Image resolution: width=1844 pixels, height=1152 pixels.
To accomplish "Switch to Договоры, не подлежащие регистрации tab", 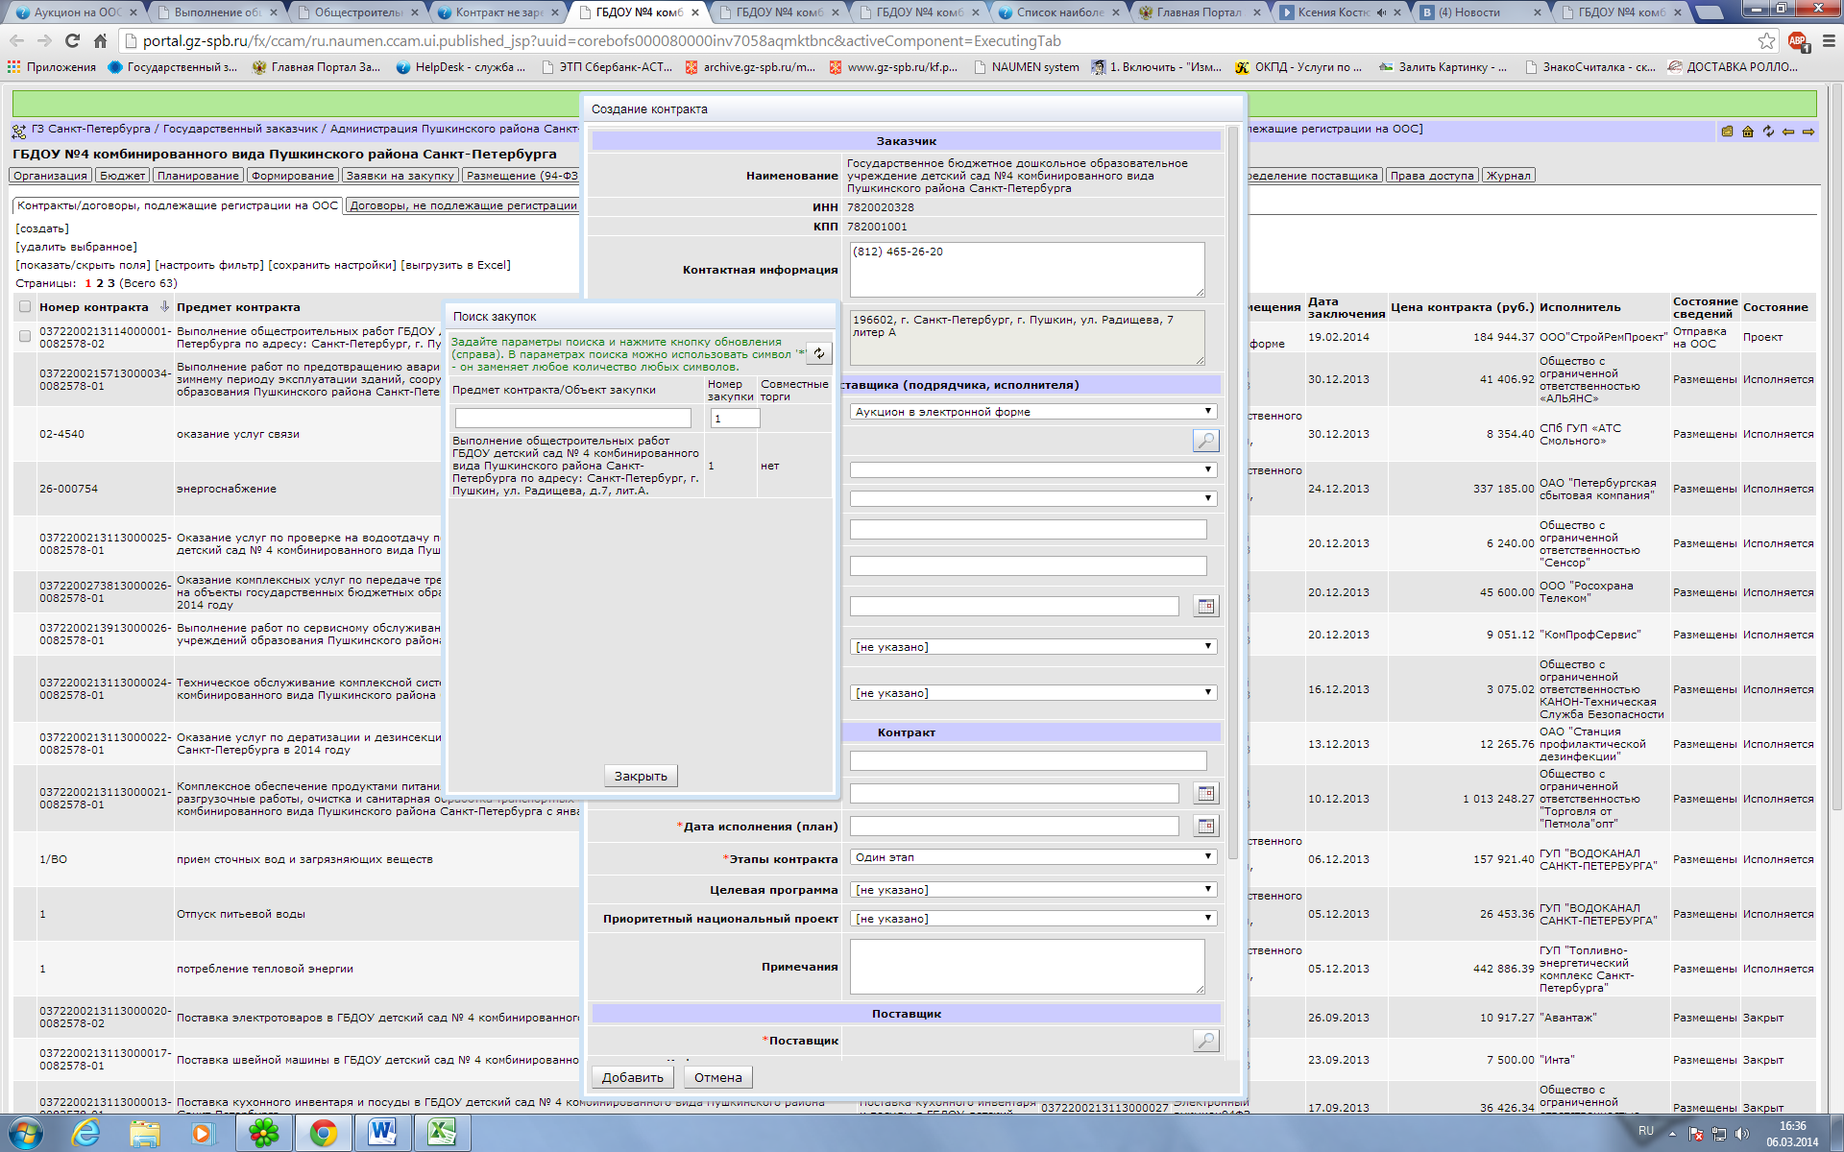I will coord(463,205).
